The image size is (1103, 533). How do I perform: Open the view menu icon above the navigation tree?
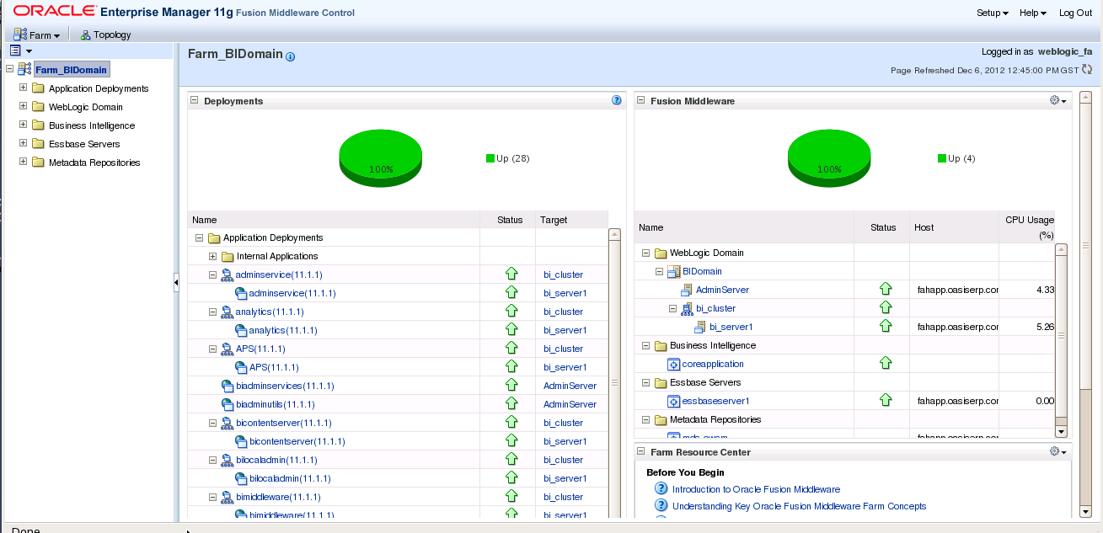point(14,50)
